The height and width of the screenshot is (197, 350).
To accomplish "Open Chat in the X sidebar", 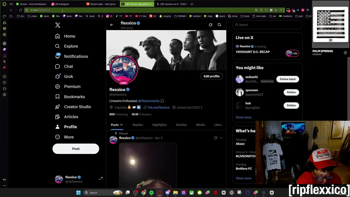I will point(64,66).
